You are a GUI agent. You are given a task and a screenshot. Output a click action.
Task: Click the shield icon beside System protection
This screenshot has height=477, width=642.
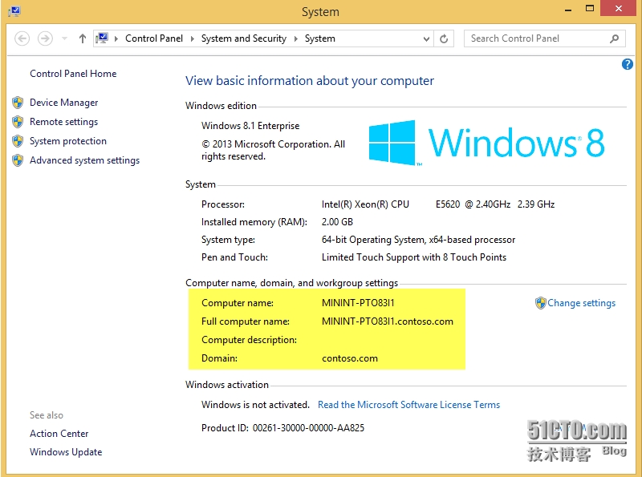tap(18, 141)
